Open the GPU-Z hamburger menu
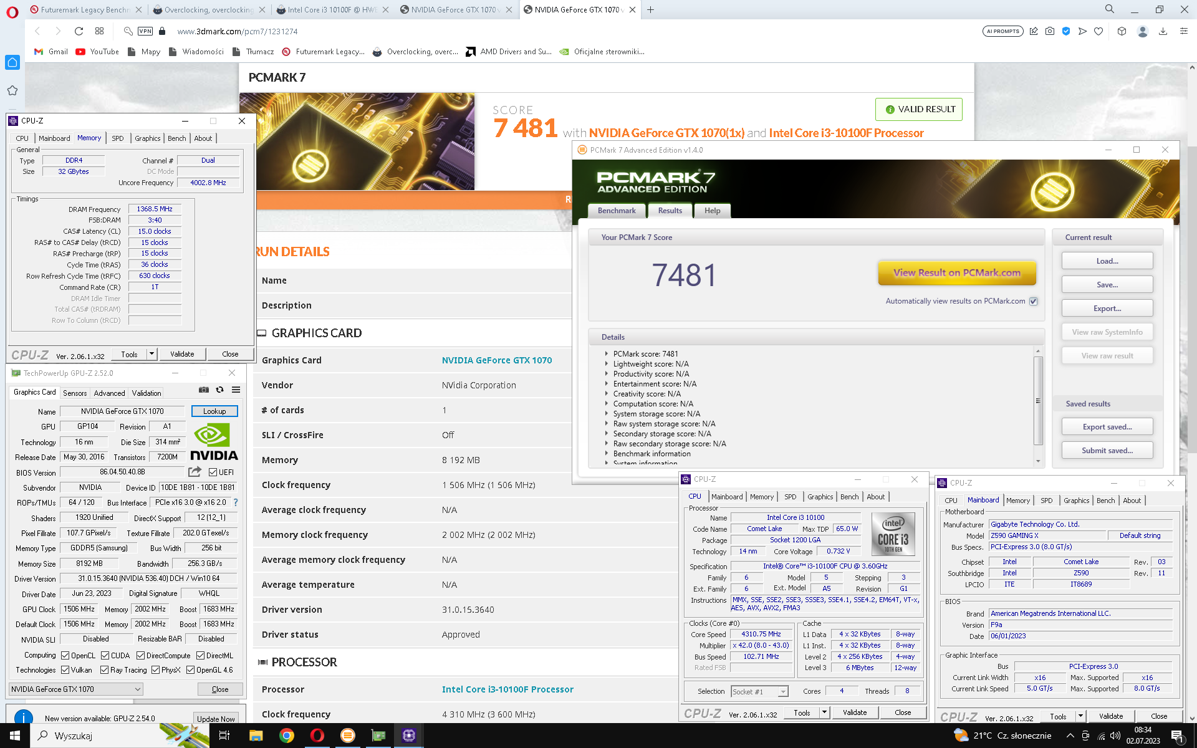1197x748 pixels. [236, 390]
